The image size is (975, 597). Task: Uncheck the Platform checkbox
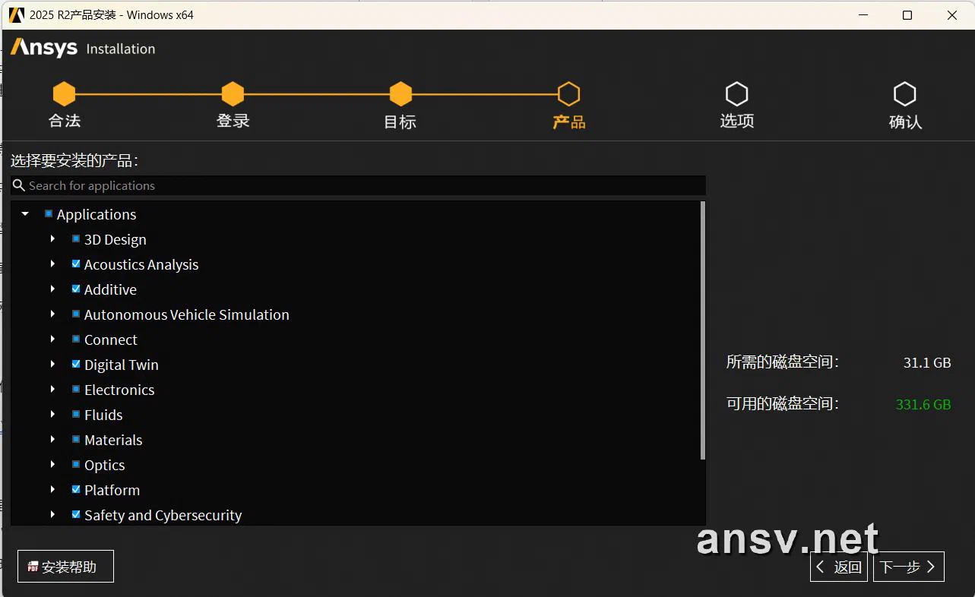coord(76,490)
